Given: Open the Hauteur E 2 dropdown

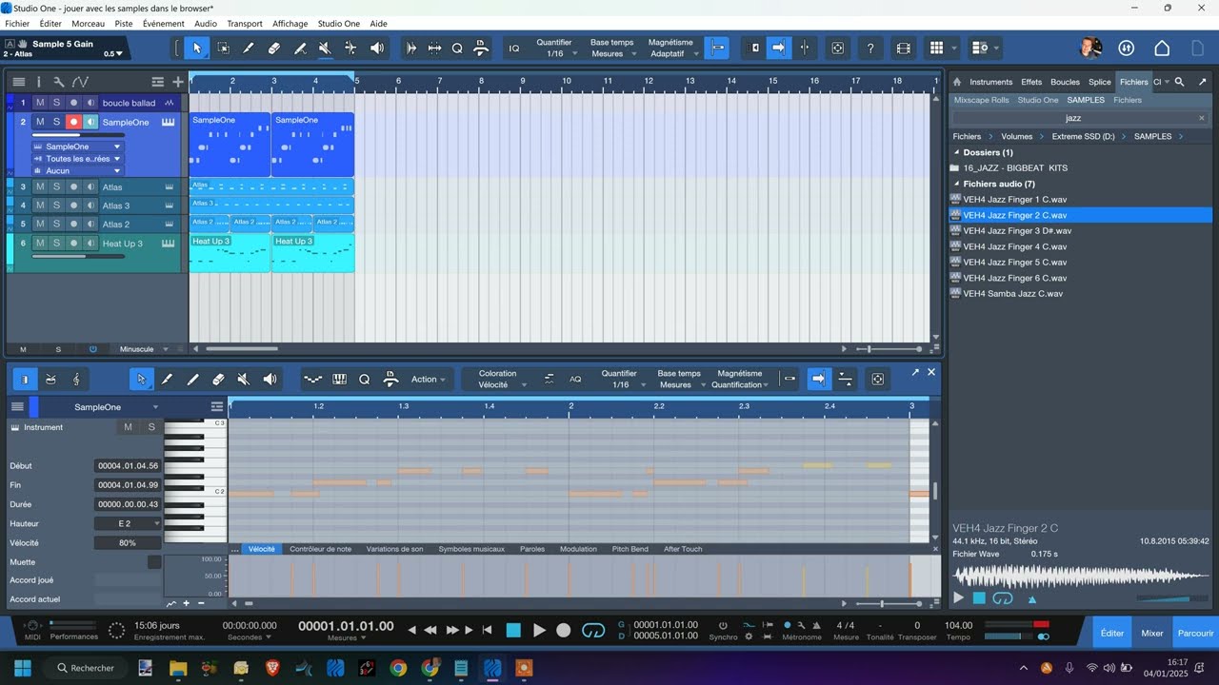Looking at the screenshot, I should [128, 523].
